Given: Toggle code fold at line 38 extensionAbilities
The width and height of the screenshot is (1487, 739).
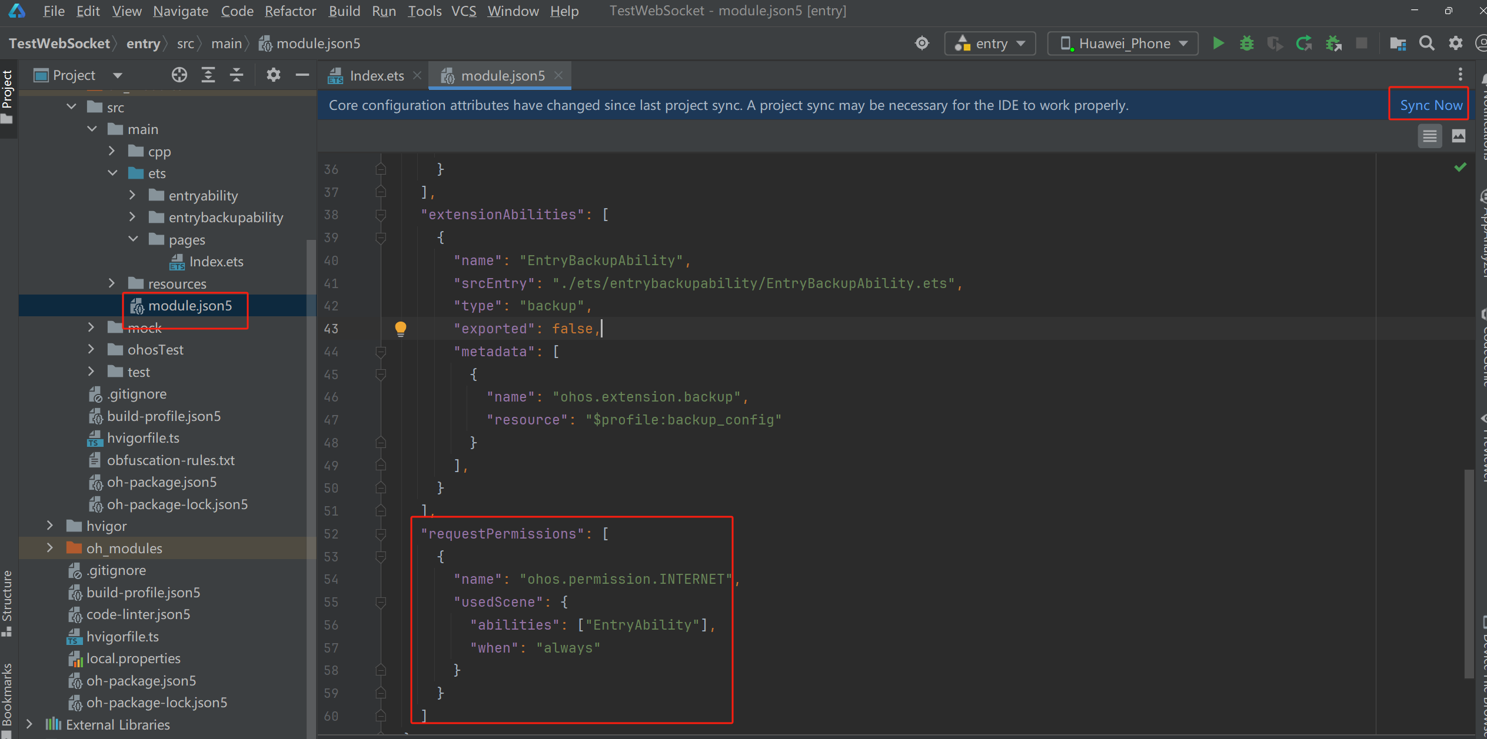Looking at the screenshot, I should [381, 215].
